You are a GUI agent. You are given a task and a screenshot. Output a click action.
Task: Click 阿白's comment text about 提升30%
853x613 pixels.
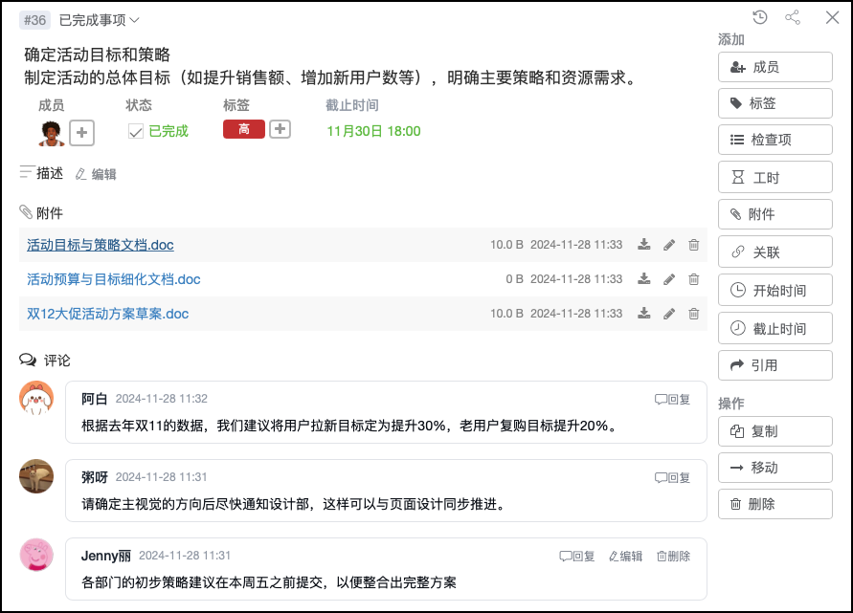[350, 427]
